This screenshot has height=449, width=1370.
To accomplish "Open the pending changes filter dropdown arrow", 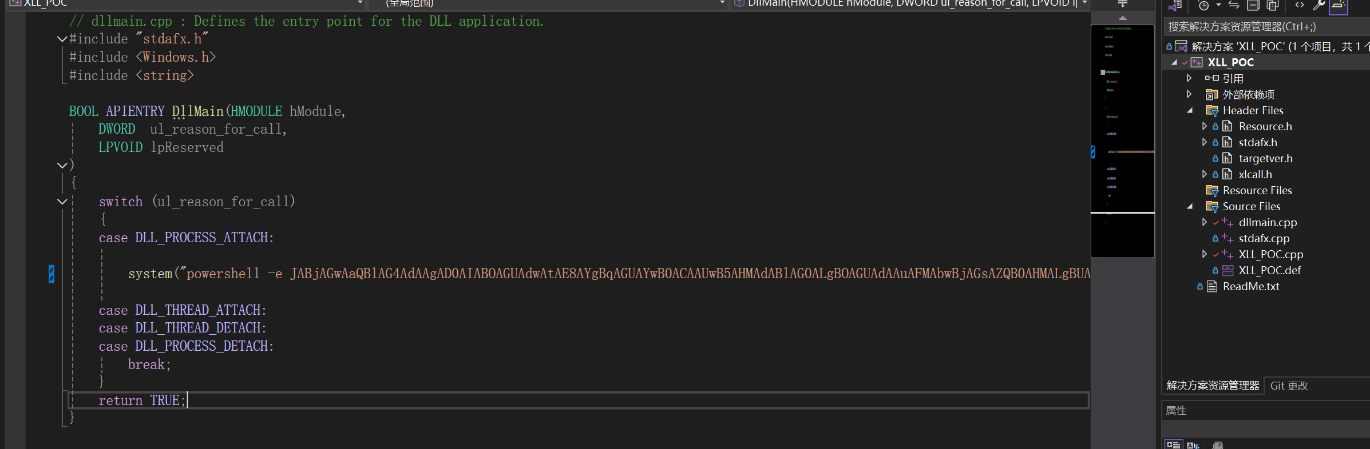I will [x=1218, y=5].
